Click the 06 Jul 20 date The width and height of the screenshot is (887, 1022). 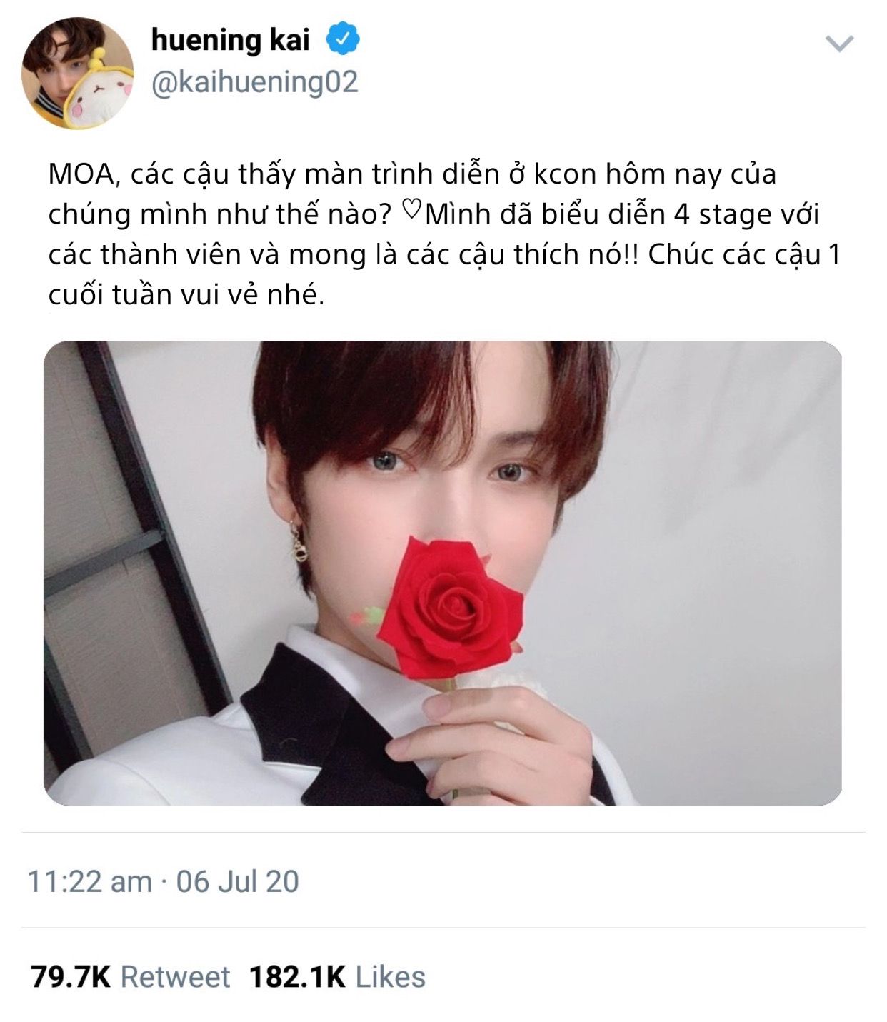[237, 881]
